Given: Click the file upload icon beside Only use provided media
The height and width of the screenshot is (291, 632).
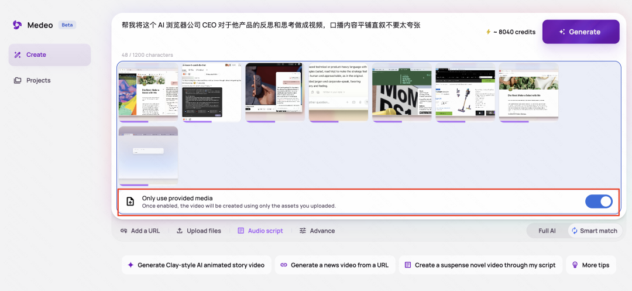Looking at the screenshot, I should pyautogui.click(x=130, y=201).
